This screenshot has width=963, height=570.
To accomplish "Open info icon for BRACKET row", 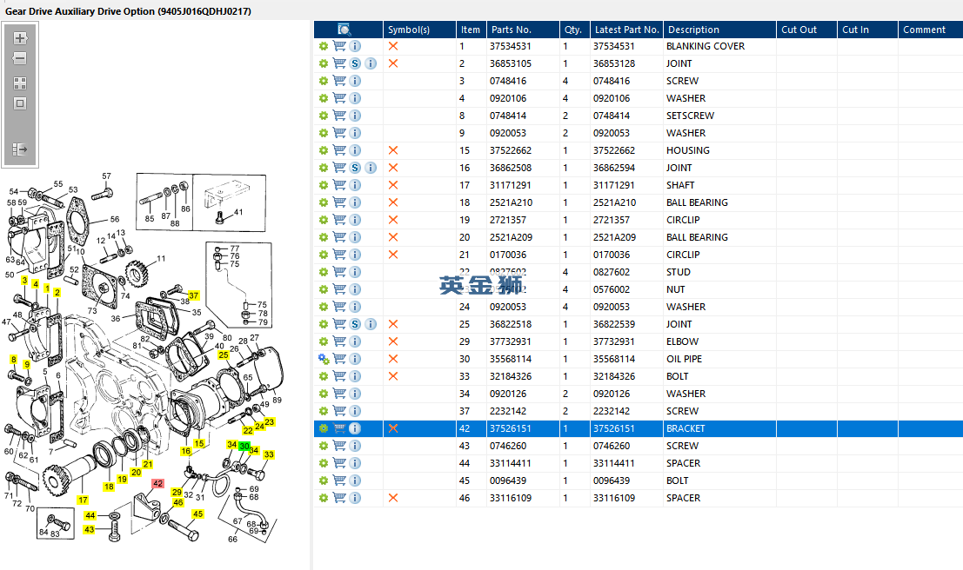I will pyautogui.click(x=355, y=428).
